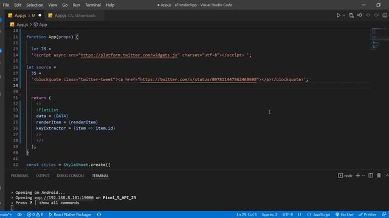Click the code minimap
Image resolution: width=389 pixels, height=218 pixels.
tap(379, 38)
